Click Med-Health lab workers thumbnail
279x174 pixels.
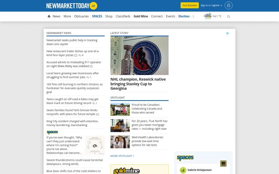(120, 142)
